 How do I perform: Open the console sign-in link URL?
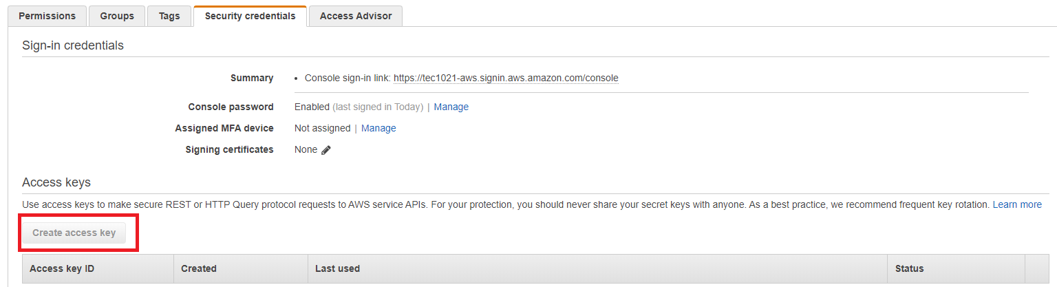coord(506,78)
